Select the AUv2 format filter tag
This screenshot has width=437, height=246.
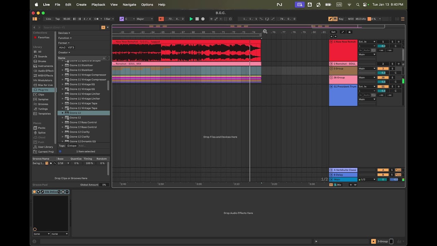pyautogui.click(x=62, y=47)
